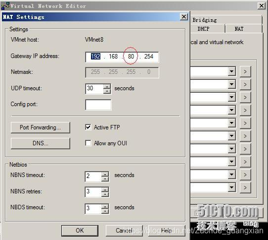
Task: Open the third adapter dropdown in Virtual Network Editor
Action: pyautogui.click(x=231, y=97)
